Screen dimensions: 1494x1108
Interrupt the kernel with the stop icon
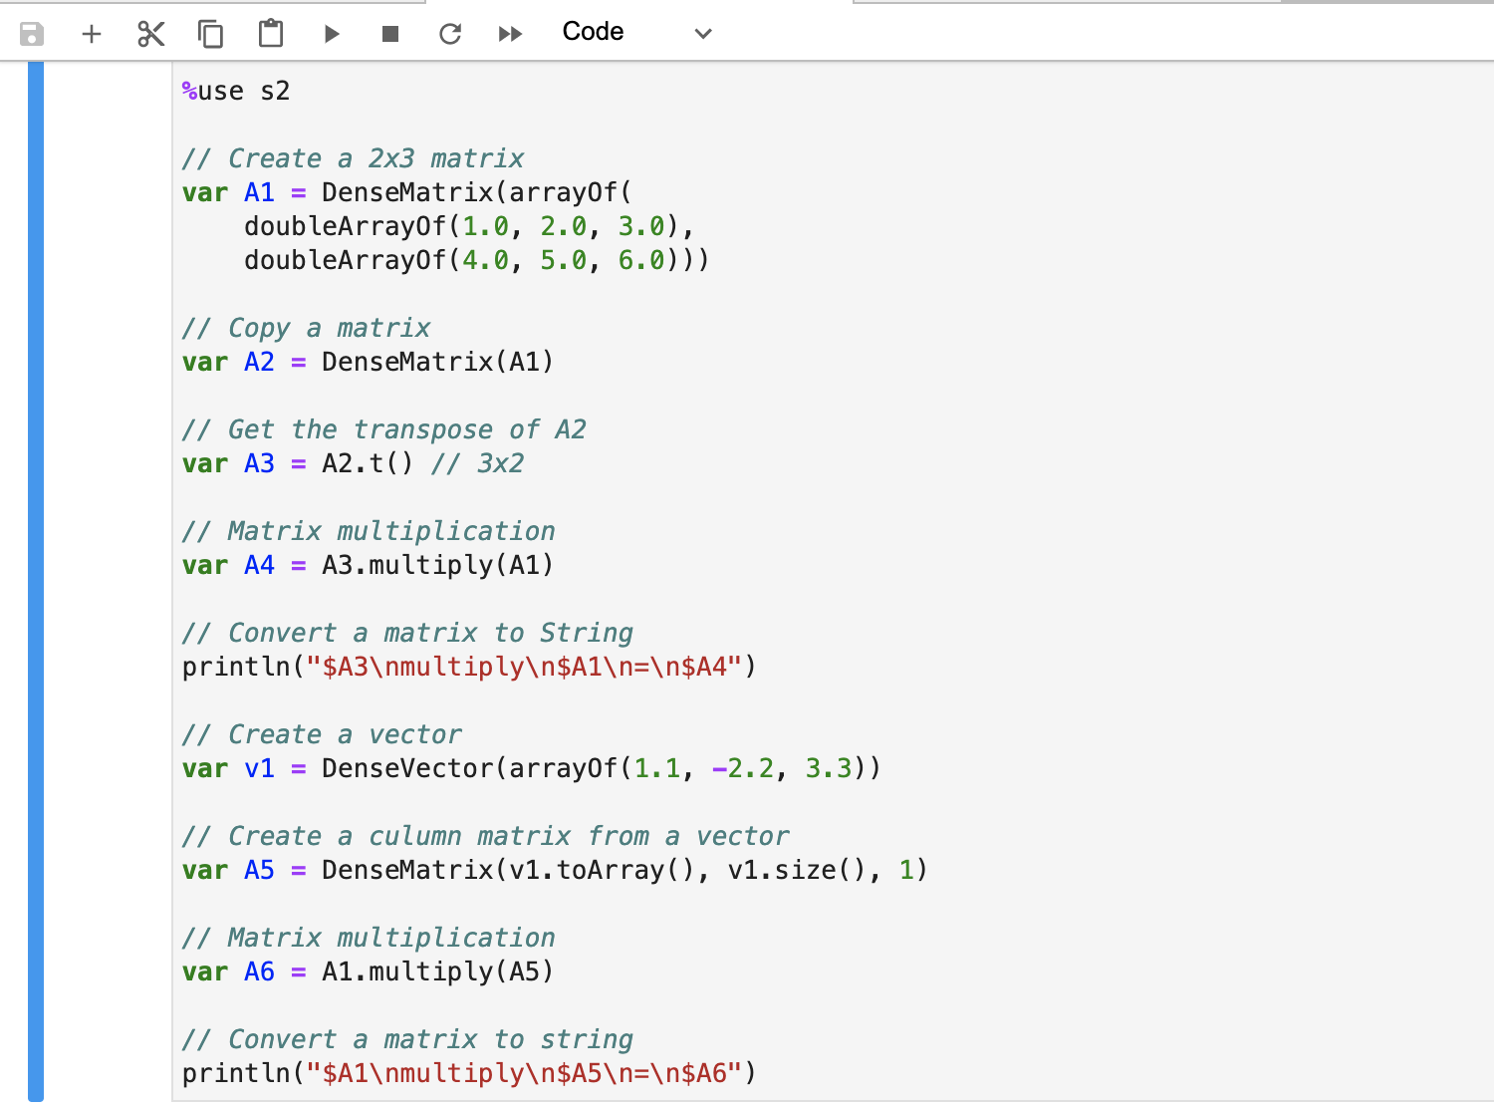390,34
